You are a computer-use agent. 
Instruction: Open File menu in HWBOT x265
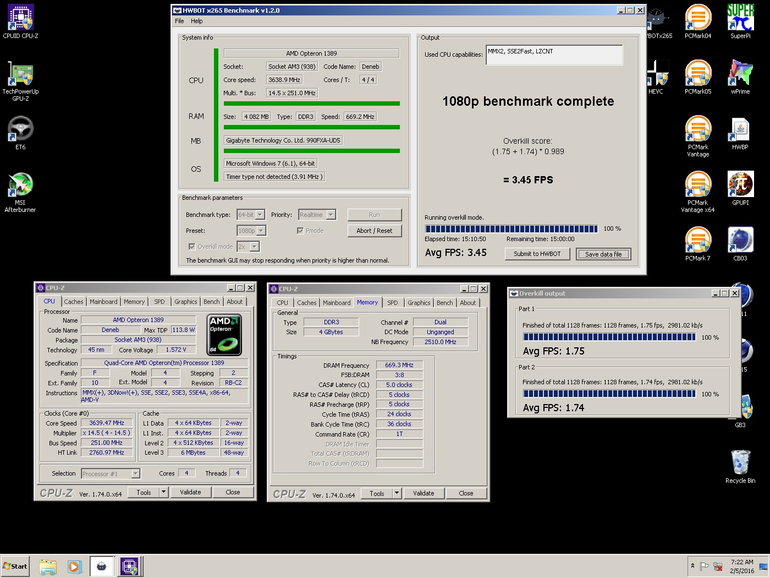179,21
